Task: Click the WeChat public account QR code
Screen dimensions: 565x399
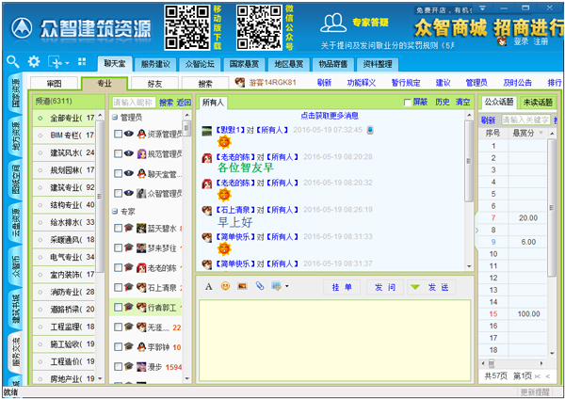Action: click(259, 27)
